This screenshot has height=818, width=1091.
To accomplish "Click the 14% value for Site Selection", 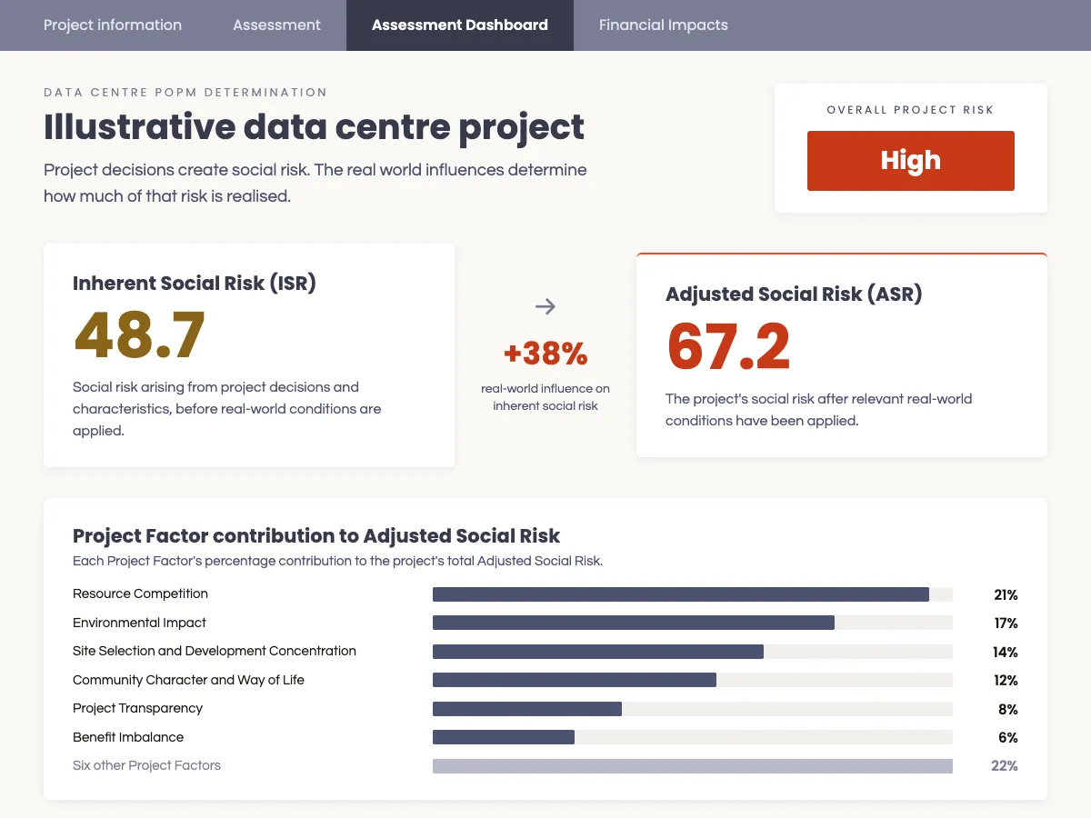I will (x=1006, y=653).
